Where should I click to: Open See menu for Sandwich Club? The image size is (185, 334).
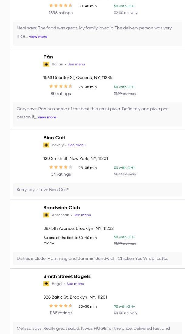(x=82, y=215)
